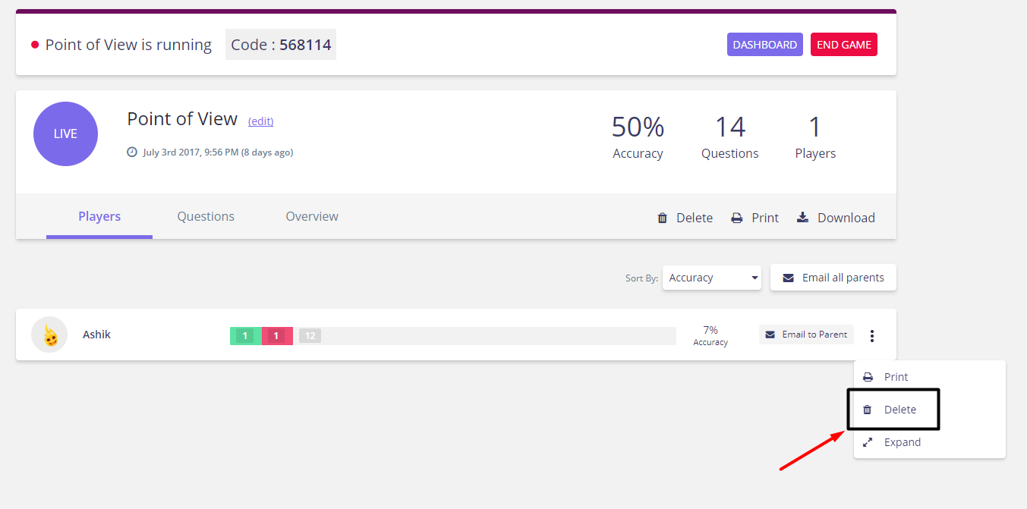Screen dimensions: 1027x509
Task: Click the red incorrect segment showing 1
Action: (x=277, y=336)
